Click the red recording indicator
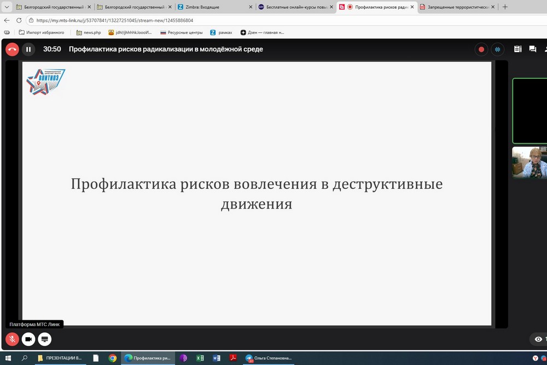 click(481, 49)
